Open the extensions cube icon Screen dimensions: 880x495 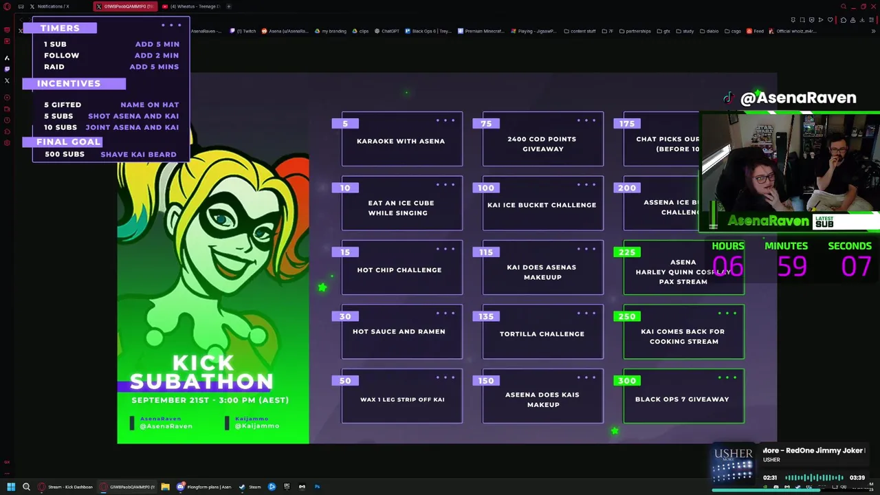(844, 20)
